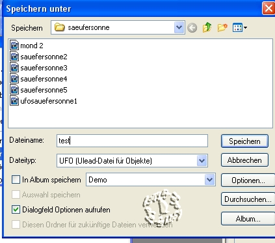The height and width of the screenshot is (243, 275).
Task: Close the Speichern unter dialog
Action: pyautogui.click(x=268, y=8)
